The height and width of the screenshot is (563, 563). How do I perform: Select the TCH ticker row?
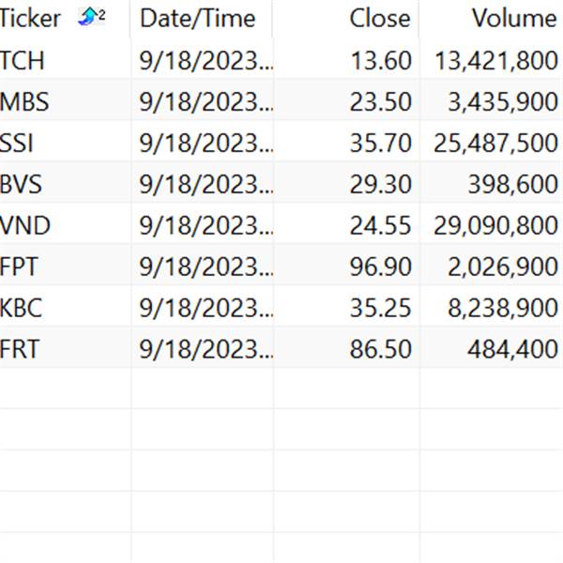click(x=23, y=61)
